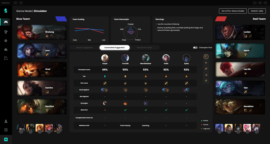Select the tier list branch icon in the sidebar

pyautogui.click(x=6, y=58)
